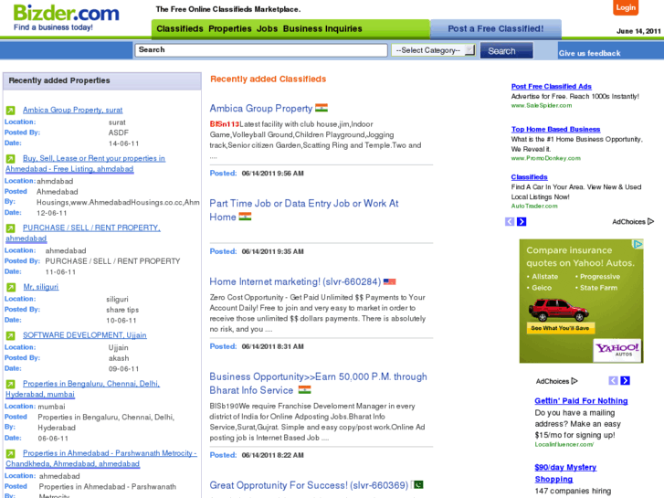Click previous arrow in lower ads block
The height and width of the screenshot is (498, 664).
coord(613,381)
